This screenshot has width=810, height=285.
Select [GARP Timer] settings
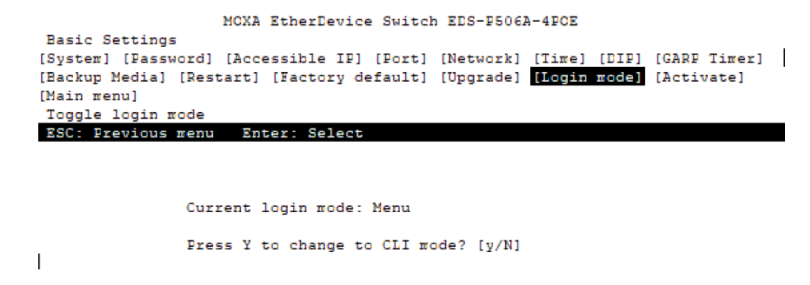coord(709,58)
